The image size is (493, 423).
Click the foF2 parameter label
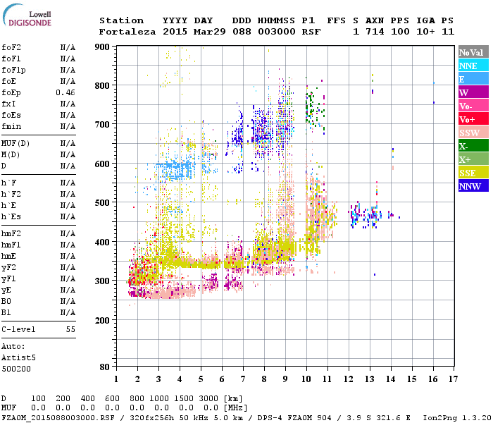(x=11, y=47)
